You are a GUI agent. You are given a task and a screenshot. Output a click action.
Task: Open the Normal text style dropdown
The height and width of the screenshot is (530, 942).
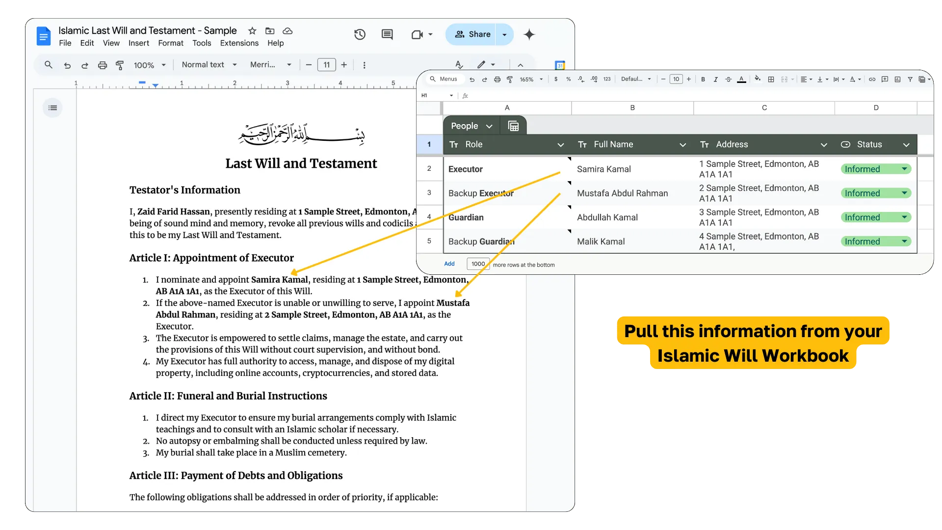click(209, 65)
